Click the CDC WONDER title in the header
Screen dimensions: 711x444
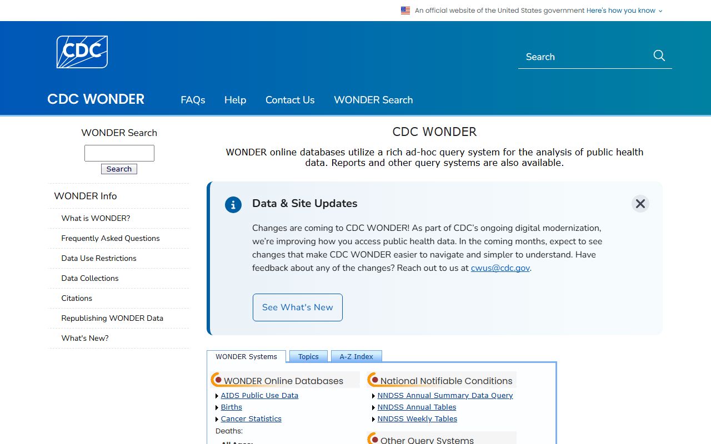tap(96, 99)
